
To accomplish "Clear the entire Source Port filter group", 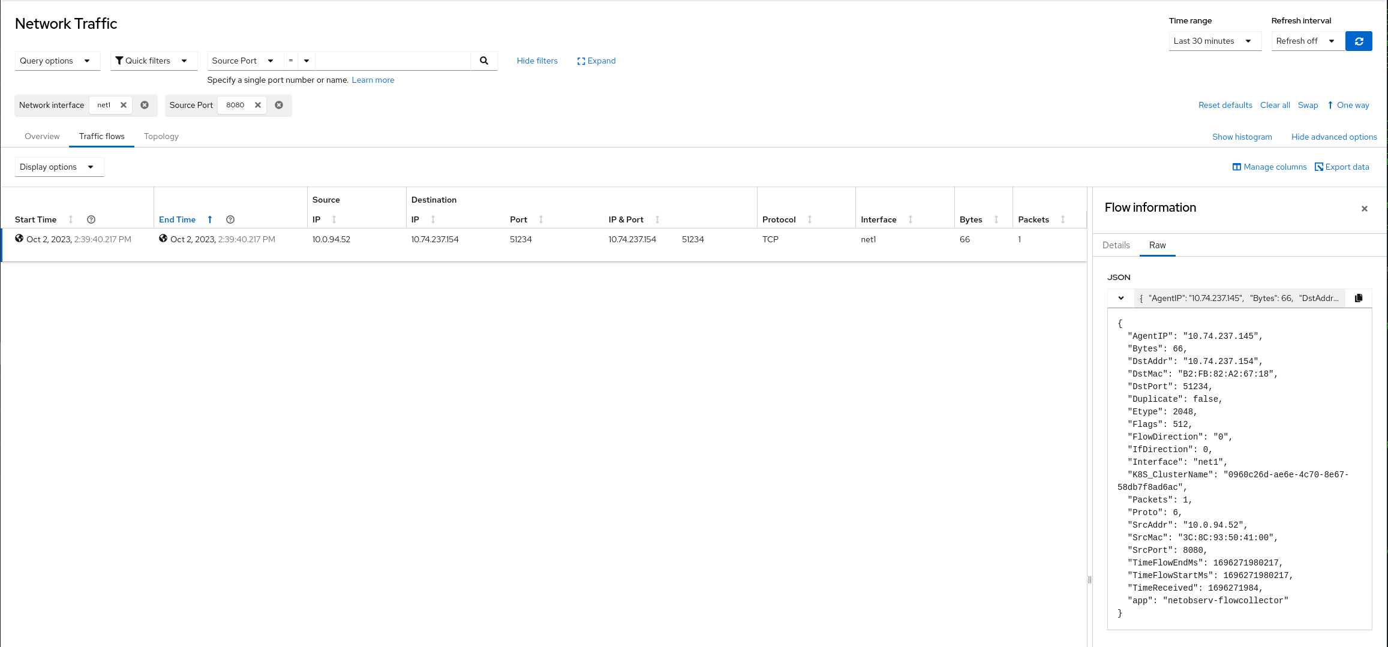I will tap(279, 105).
